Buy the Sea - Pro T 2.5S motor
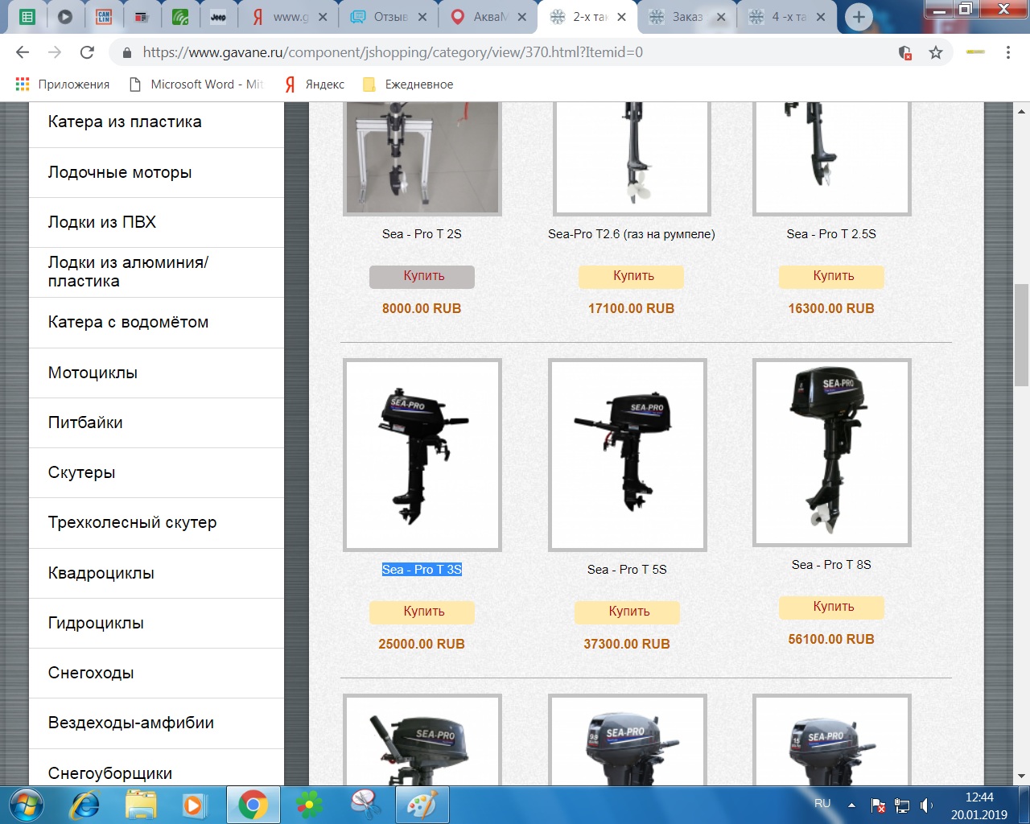The height and width of the screenshot is (824, 1030). coord(831,276)
